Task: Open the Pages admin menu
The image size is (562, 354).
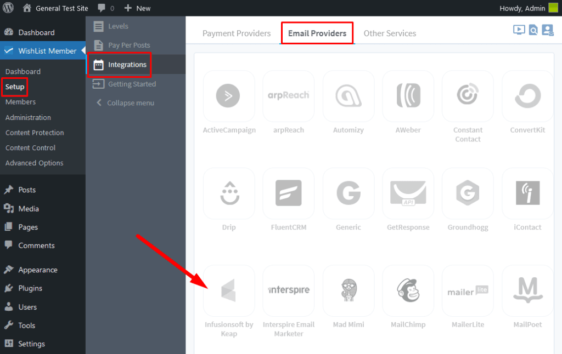Action: 43,227
